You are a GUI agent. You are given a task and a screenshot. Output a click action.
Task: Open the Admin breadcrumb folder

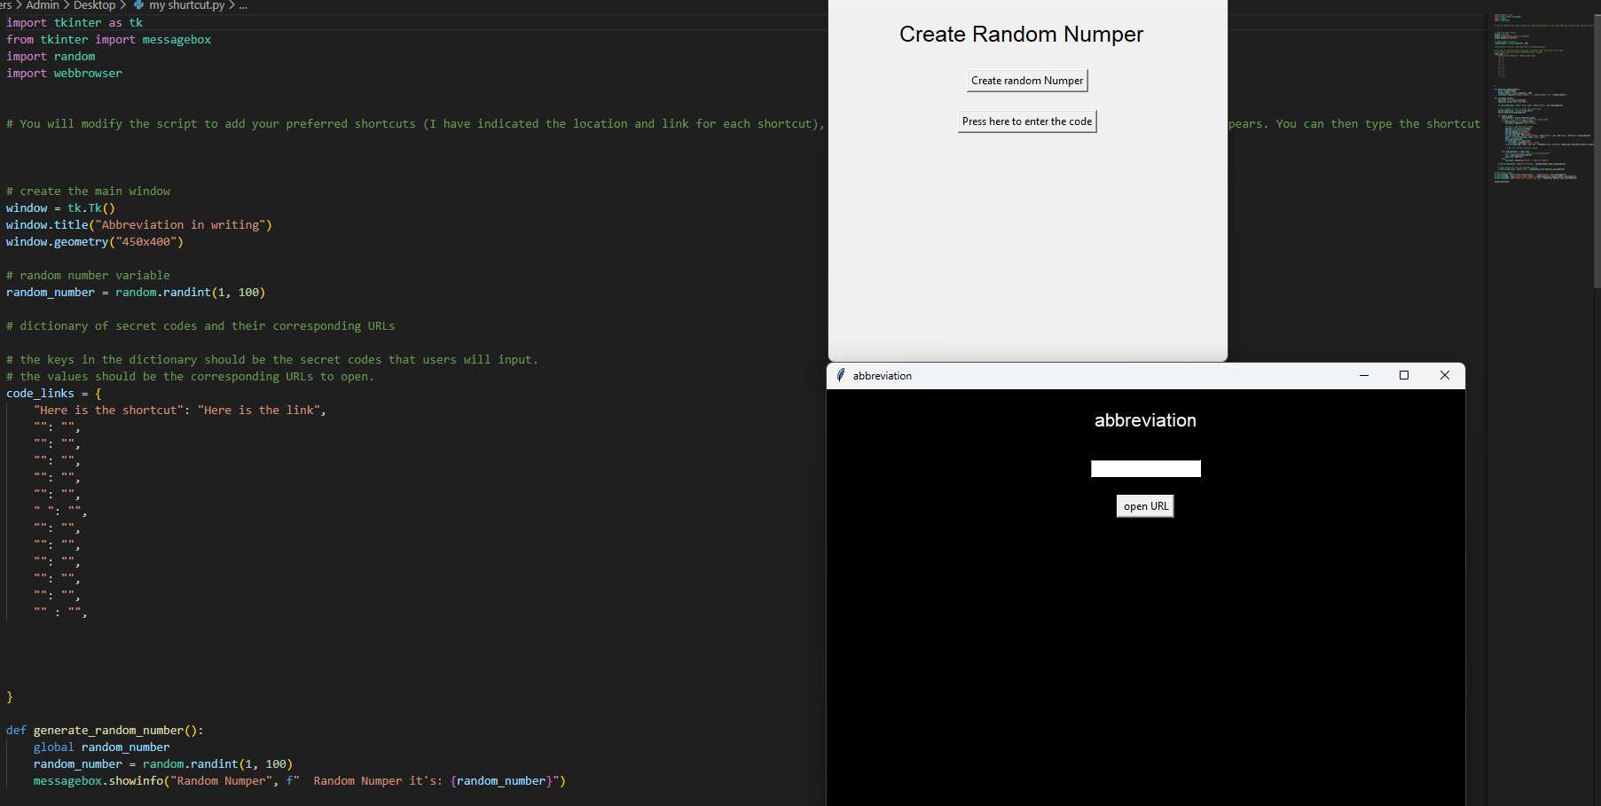[43, 5]
